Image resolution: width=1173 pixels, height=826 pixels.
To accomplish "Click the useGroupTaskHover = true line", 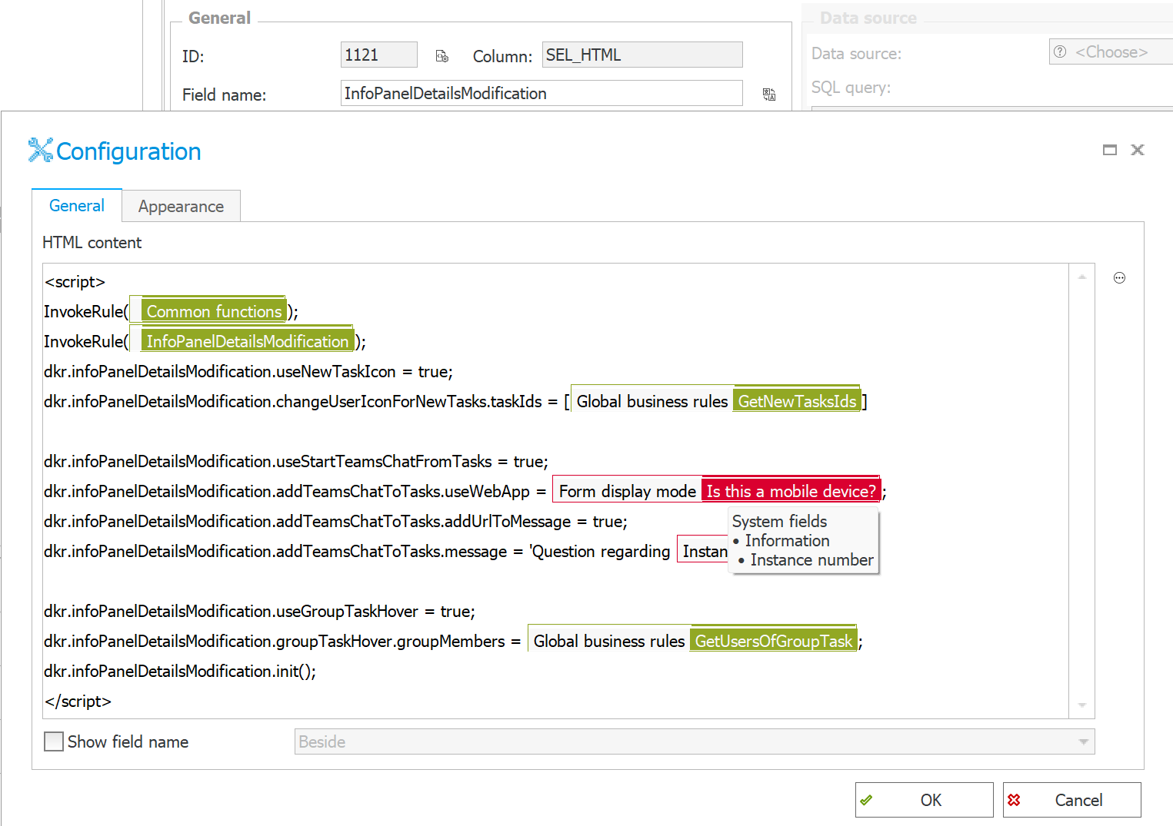I will [259, 611].
